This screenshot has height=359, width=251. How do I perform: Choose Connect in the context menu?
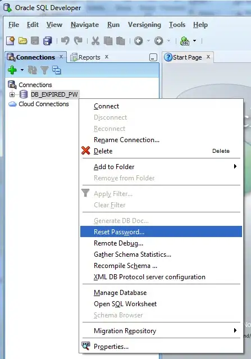161,106
